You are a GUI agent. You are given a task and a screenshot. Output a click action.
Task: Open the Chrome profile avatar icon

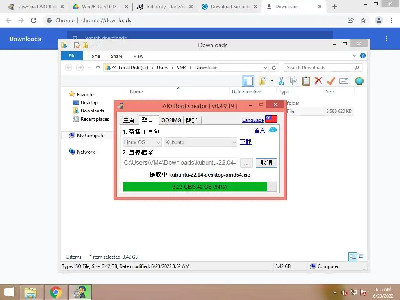pyautogui.click(x=379, y=20)
